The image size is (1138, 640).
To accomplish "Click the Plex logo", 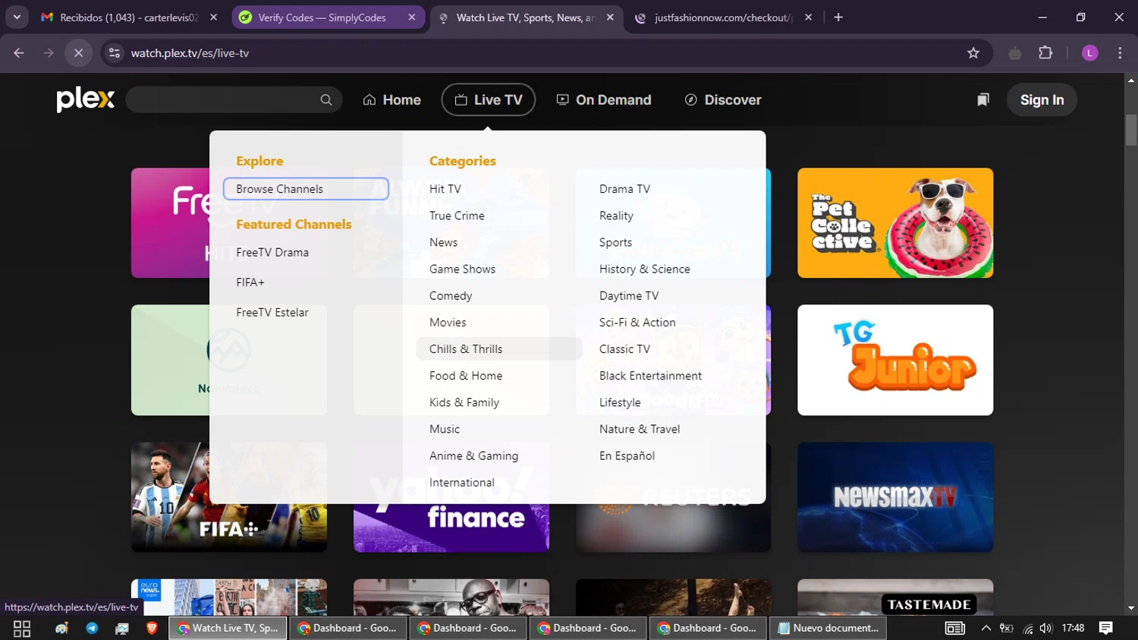I will click(85, 99).
